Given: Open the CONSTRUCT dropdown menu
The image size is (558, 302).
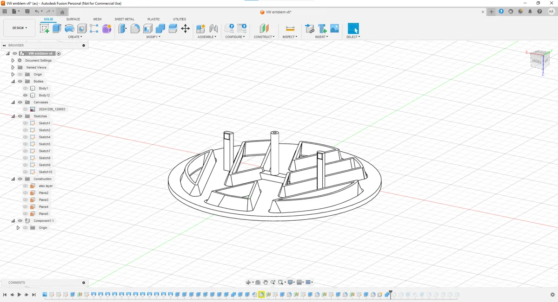Looking at the screenshot, I should coord(264,37).
